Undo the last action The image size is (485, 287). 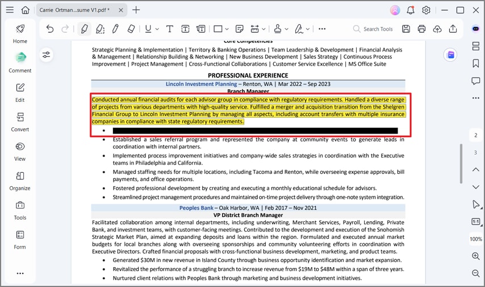pyautogui.click(x=50, y=29)
